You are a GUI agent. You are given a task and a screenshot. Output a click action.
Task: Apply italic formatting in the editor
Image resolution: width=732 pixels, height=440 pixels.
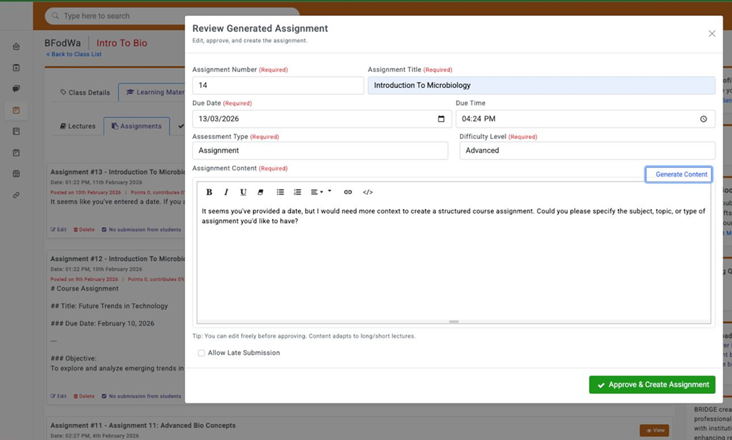pyautogui.click(x=226, y=192)
